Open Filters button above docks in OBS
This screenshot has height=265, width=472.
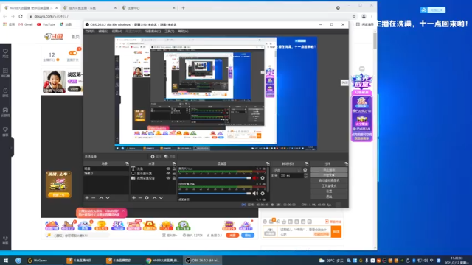[x=170, y=157]
